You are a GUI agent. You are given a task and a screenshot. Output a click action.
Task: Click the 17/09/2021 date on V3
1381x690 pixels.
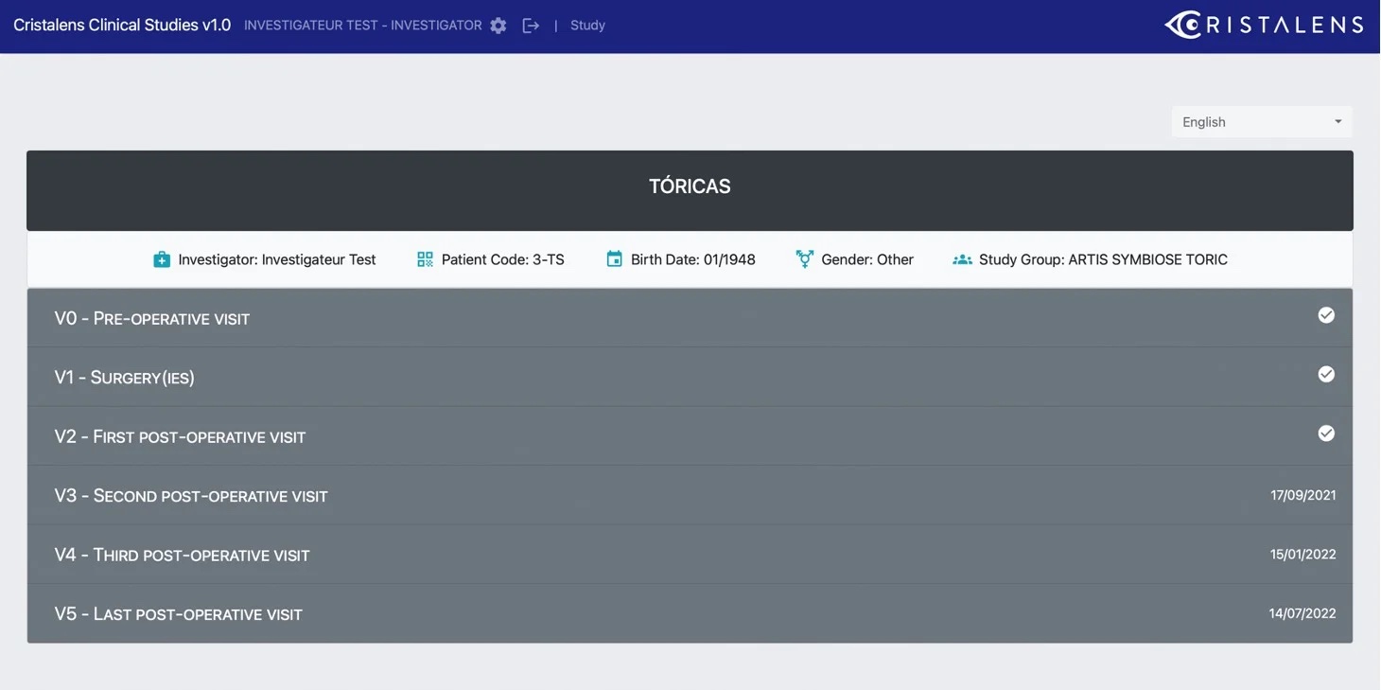click(x=1302, y=495)
